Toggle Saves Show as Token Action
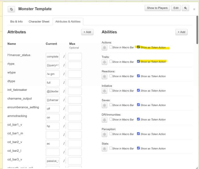The height and width of the screenshot is (169, 199). point(138,105)
